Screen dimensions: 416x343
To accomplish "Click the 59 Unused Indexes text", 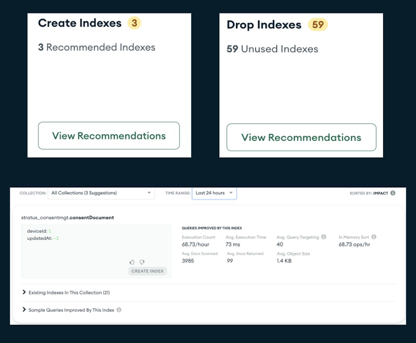I will pos(272,49).
